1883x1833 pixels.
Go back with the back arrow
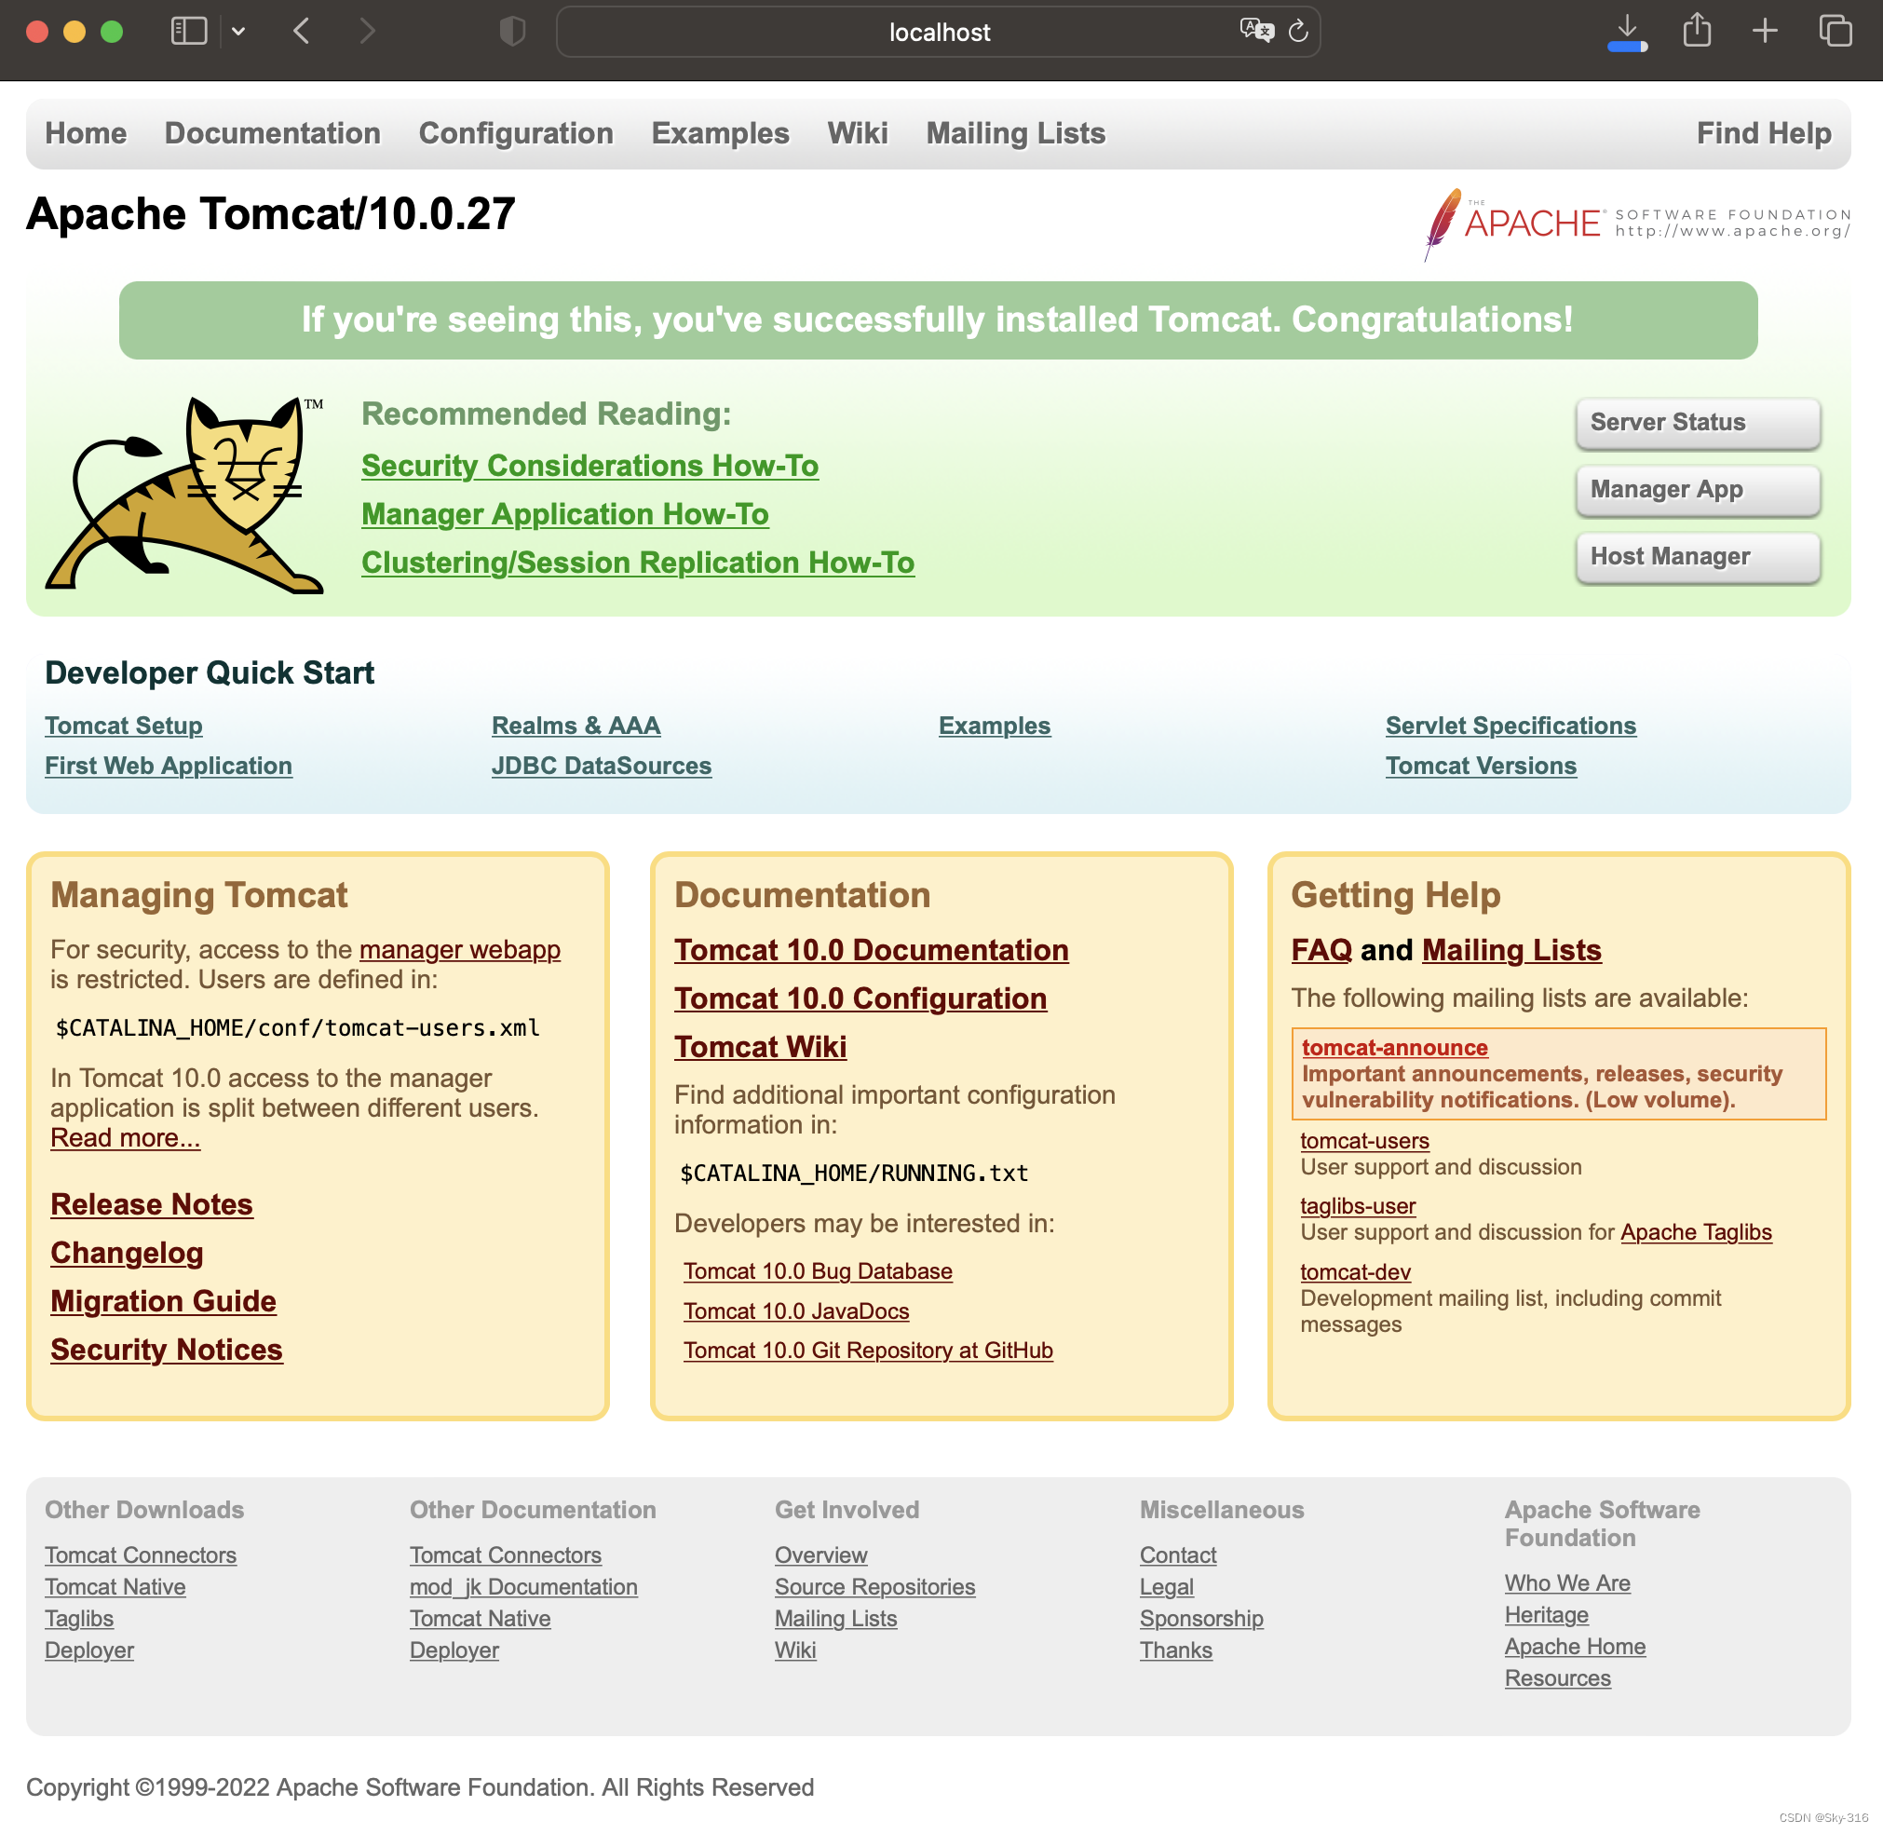coord(302,32)
